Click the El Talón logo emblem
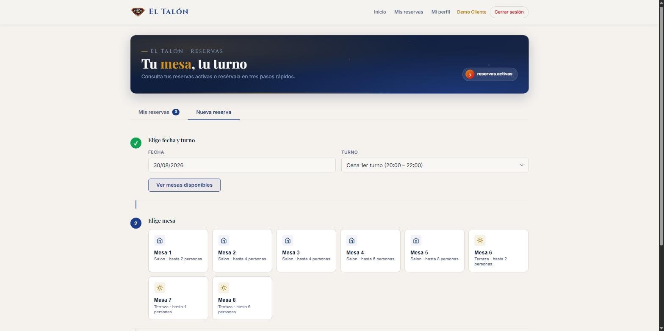The width and height of the screenshot is (664, 331). (138, 12)
